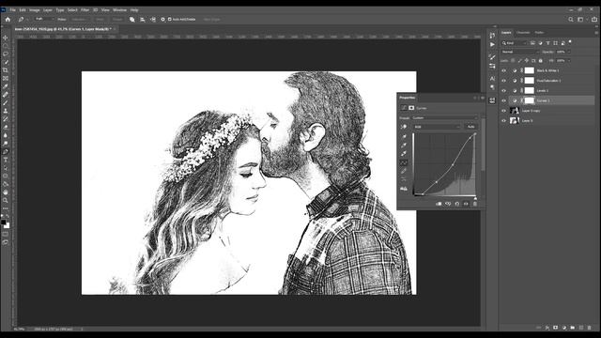Screen dimensions: 601x338
Task: Click the Search icon at top right
Action: click(571, 19)
